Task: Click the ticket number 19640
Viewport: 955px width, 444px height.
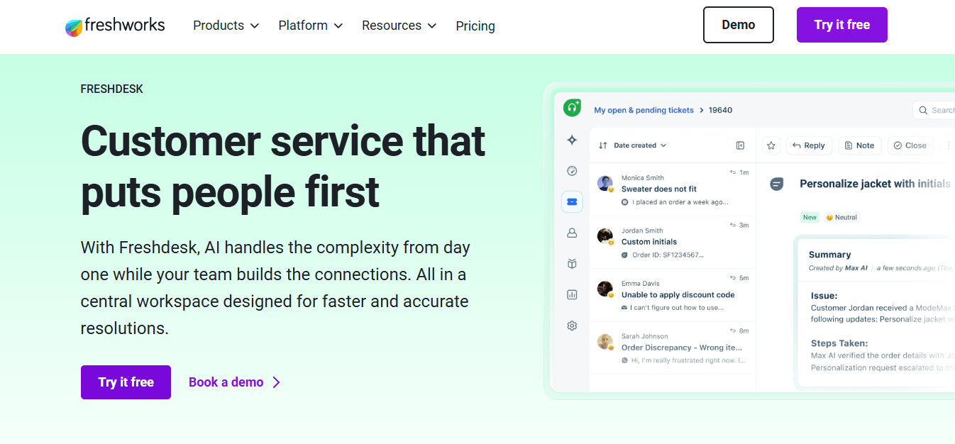Action: point(720,110)
